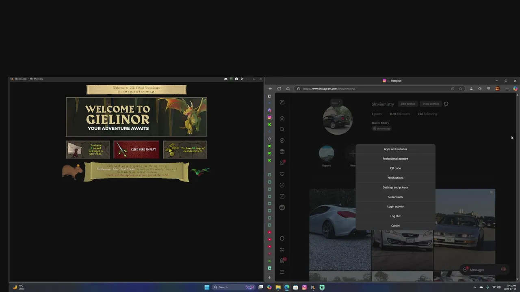Open Instagram Search from the sidebar
Screen dimensions: 520x292
282,129
